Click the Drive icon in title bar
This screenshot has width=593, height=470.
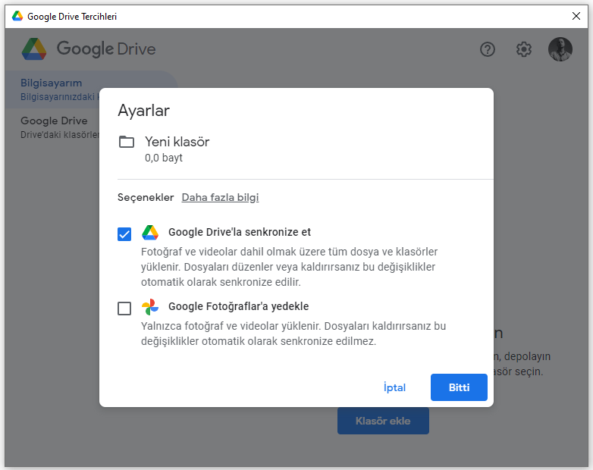click(17, 16)
